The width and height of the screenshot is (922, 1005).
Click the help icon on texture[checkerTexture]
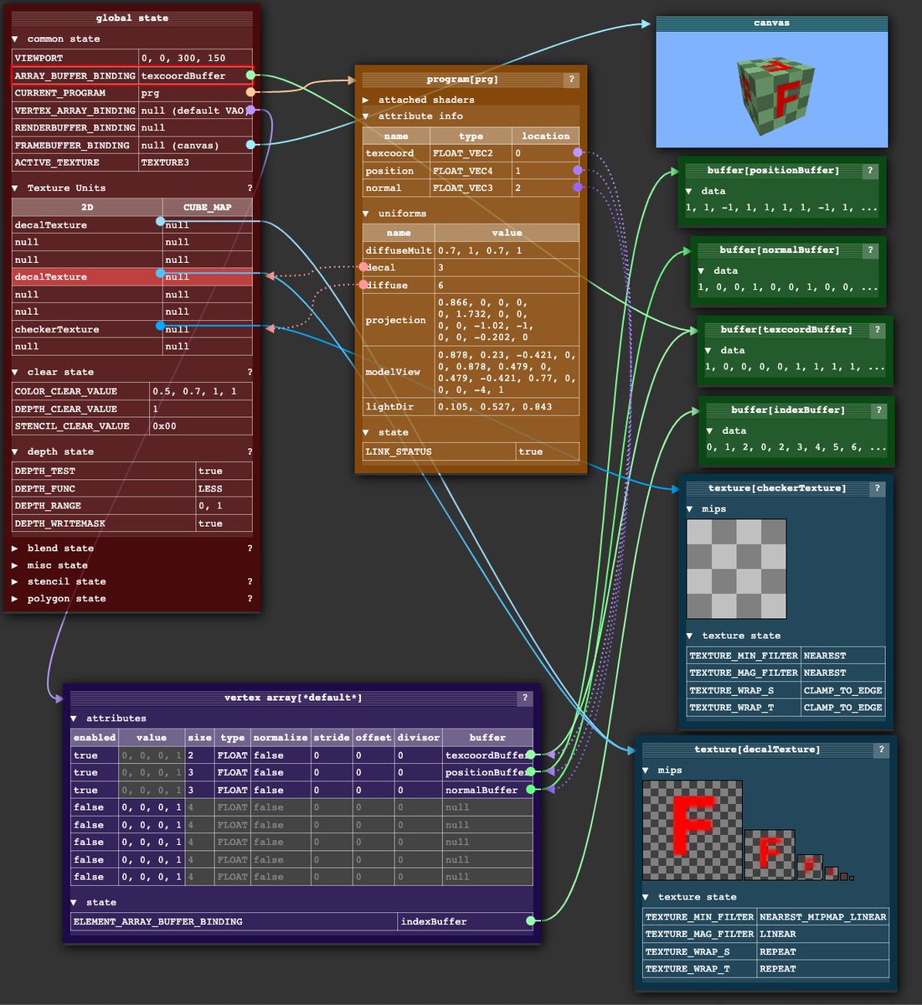(x=878, y=488)
